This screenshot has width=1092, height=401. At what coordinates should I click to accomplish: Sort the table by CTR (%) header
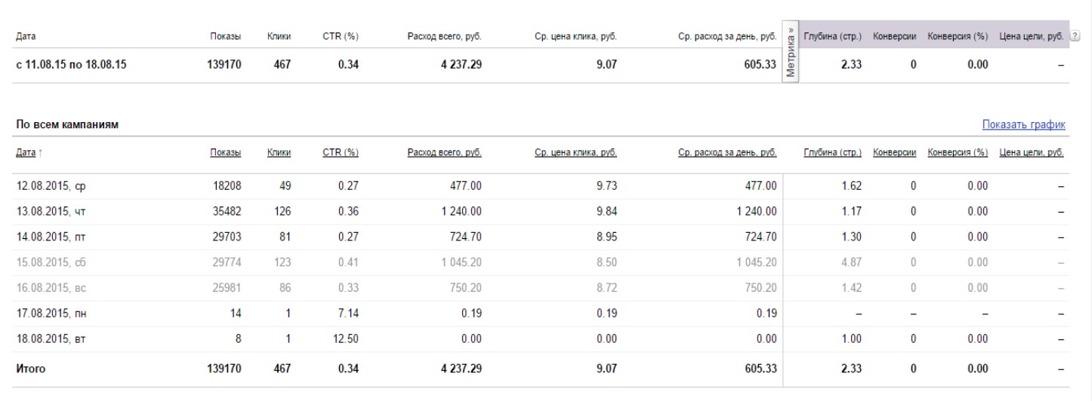(x=340, y=153)
